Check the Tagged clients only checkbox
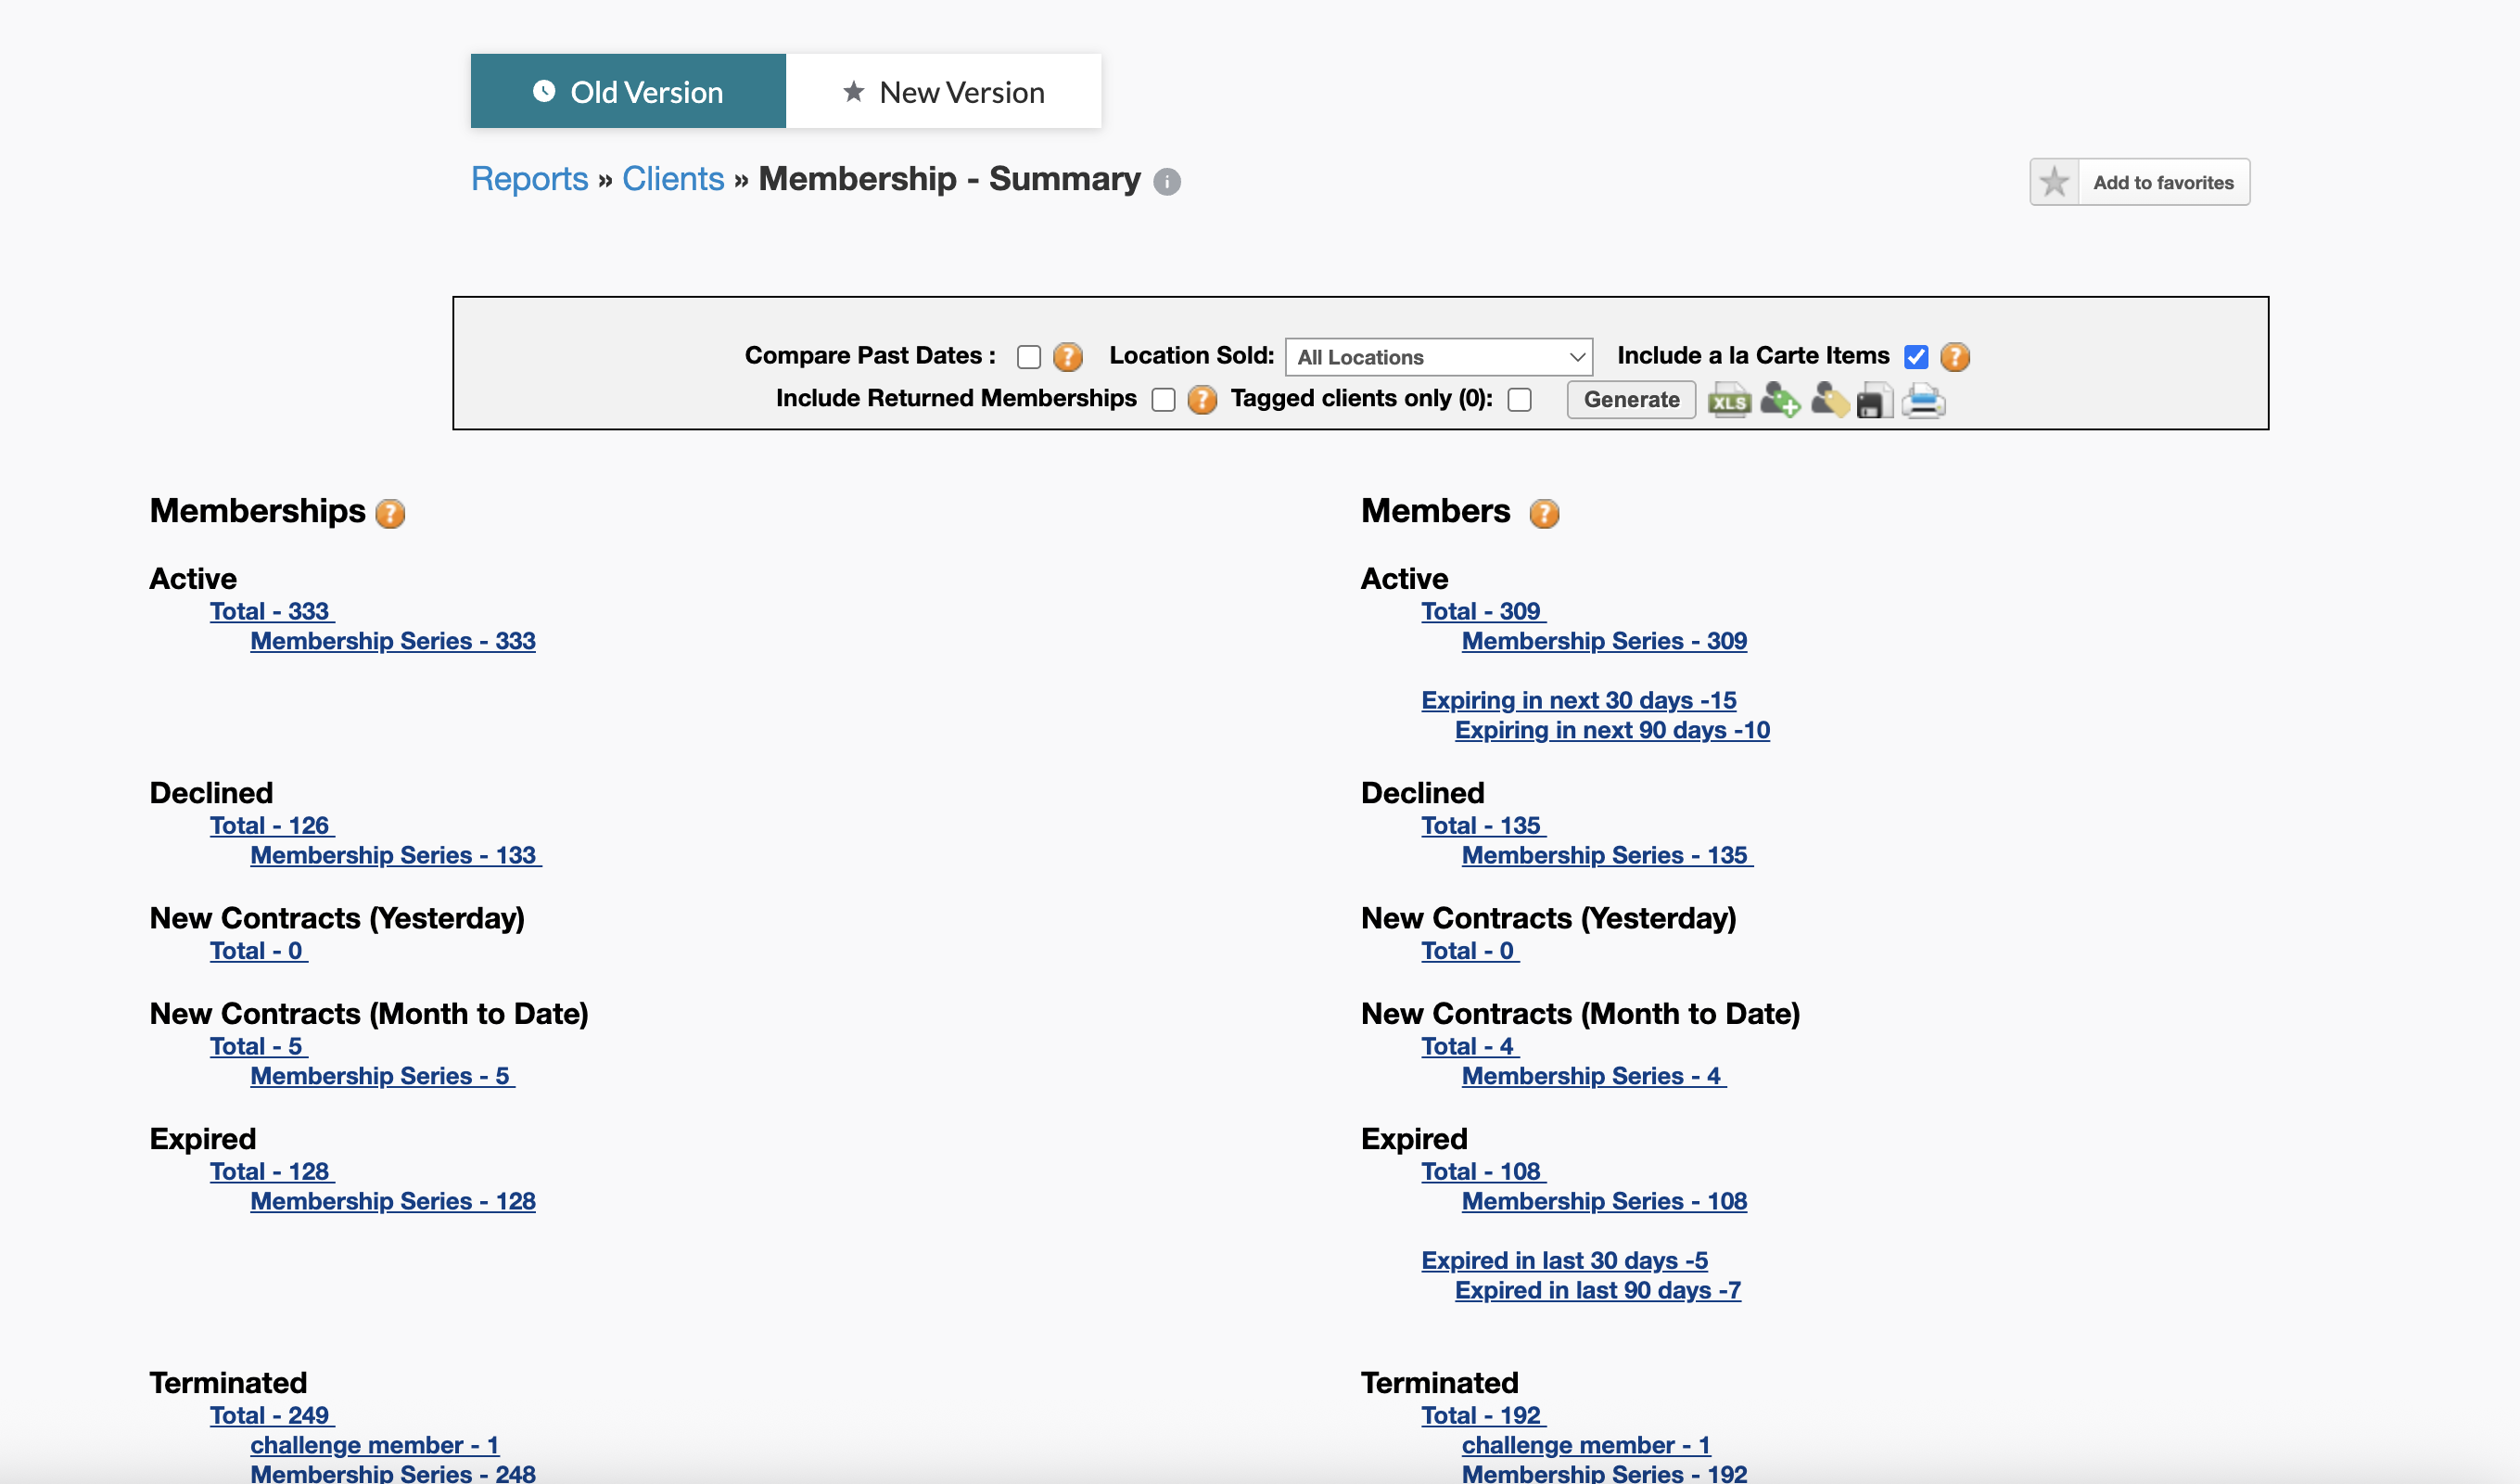The width and height of the screenshot is (2520, 1484). click(x=1519, y=401)
